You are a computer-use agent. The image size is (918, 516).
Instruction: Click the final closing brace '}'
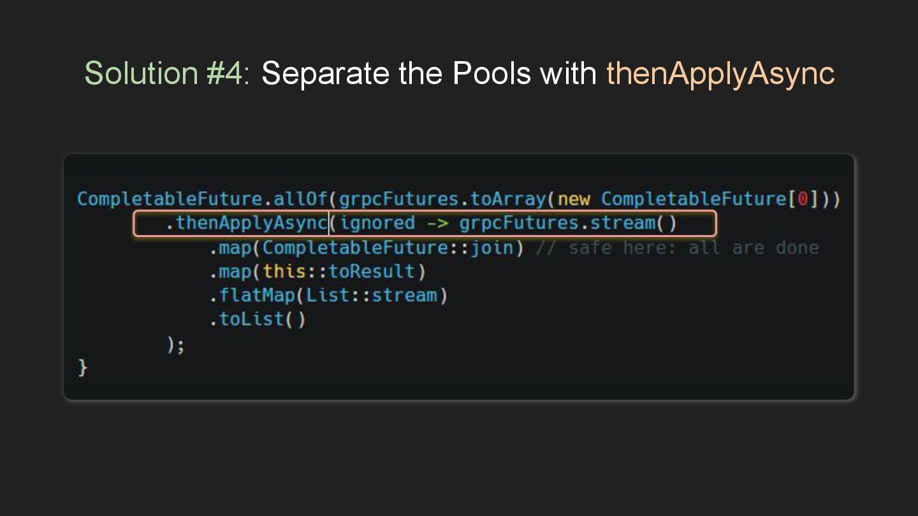[x=82, y=368]
